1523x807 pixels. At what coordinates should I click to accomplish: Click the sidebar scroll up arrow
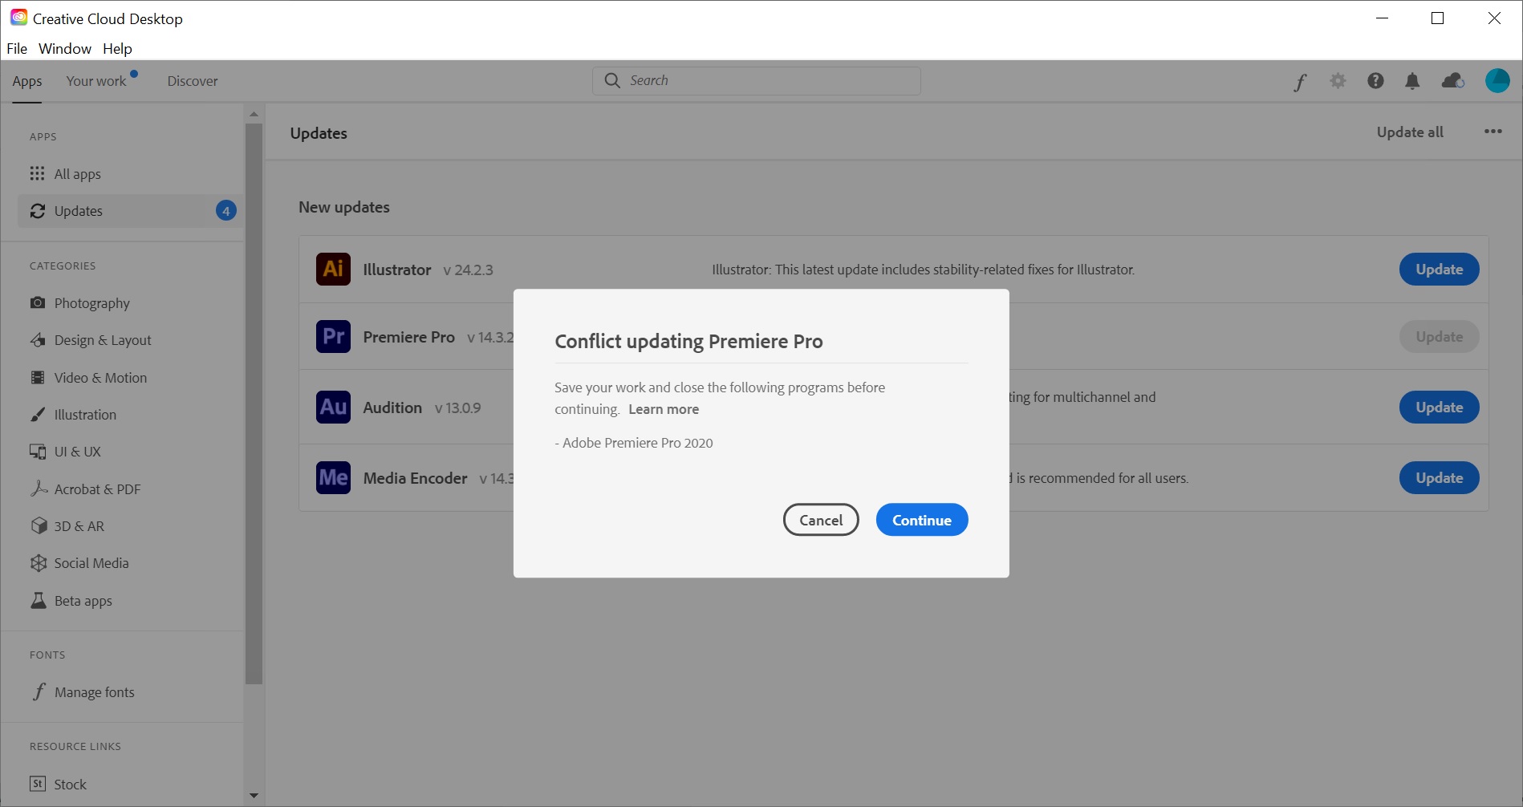click(x=254, y=114)
